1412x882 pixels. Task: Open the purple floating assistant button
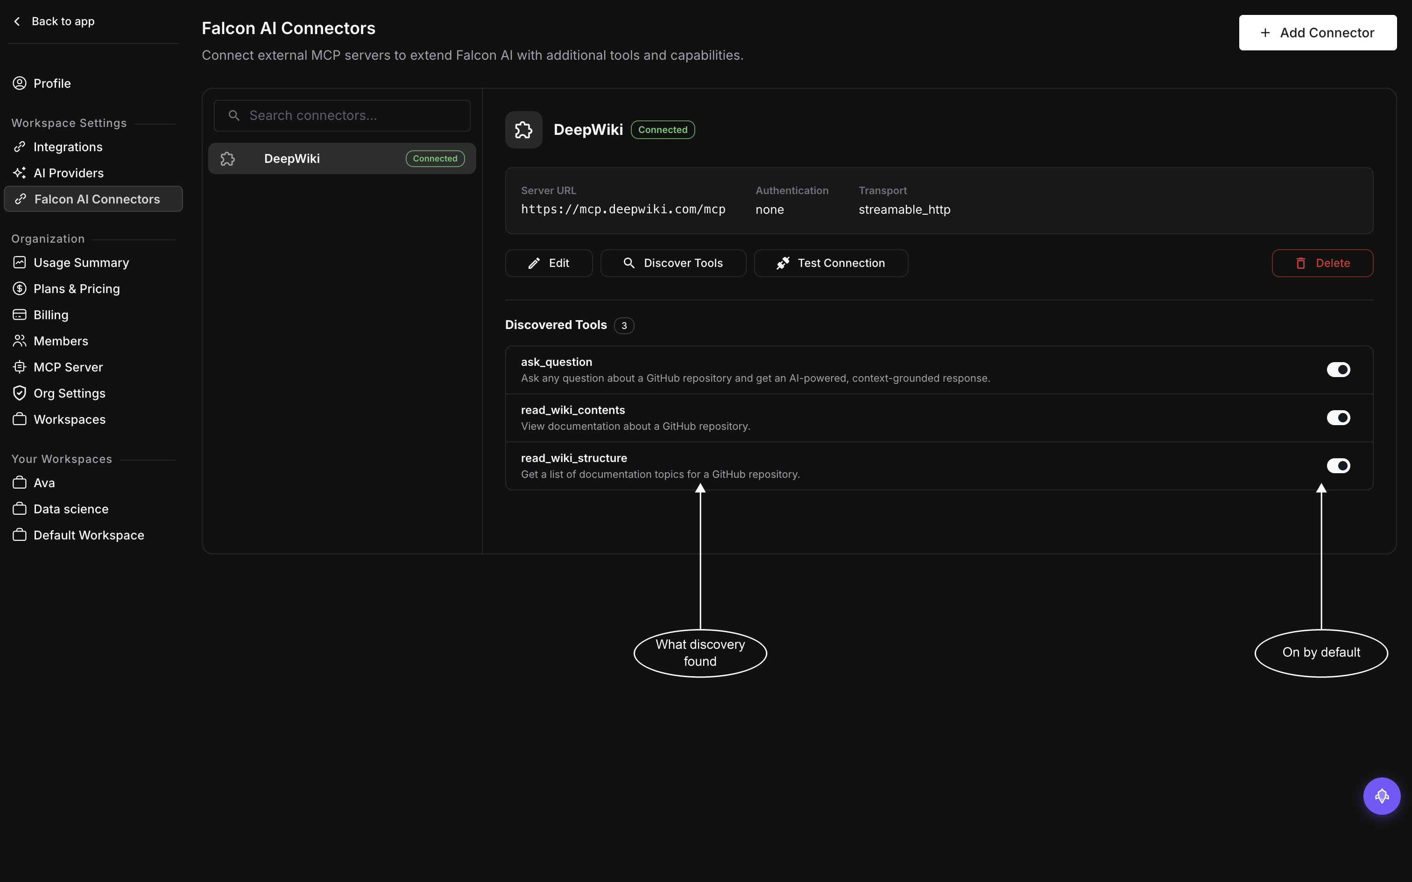pyautogui.click(x=1381, y=796)
